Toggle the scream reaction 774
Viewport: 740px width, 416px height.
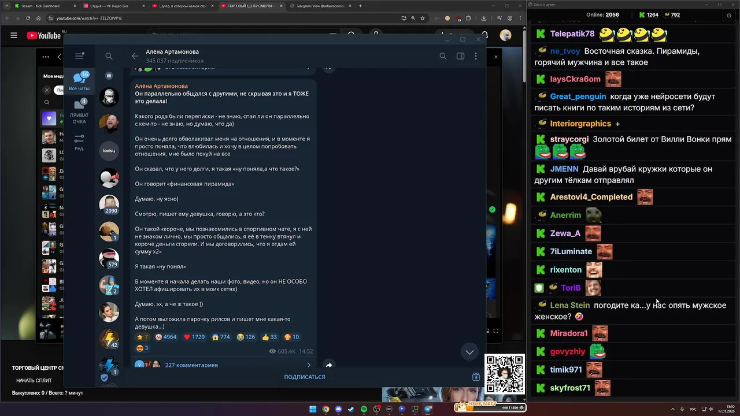coord(221,337)
